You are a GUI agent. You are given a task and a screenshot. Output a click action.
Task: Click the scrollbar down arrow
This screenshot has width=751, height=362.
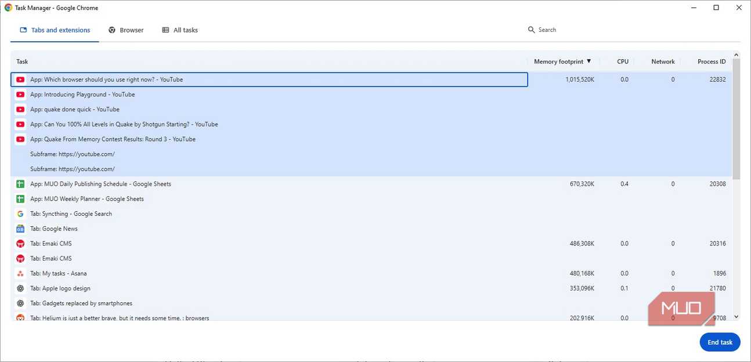[736, 317]
